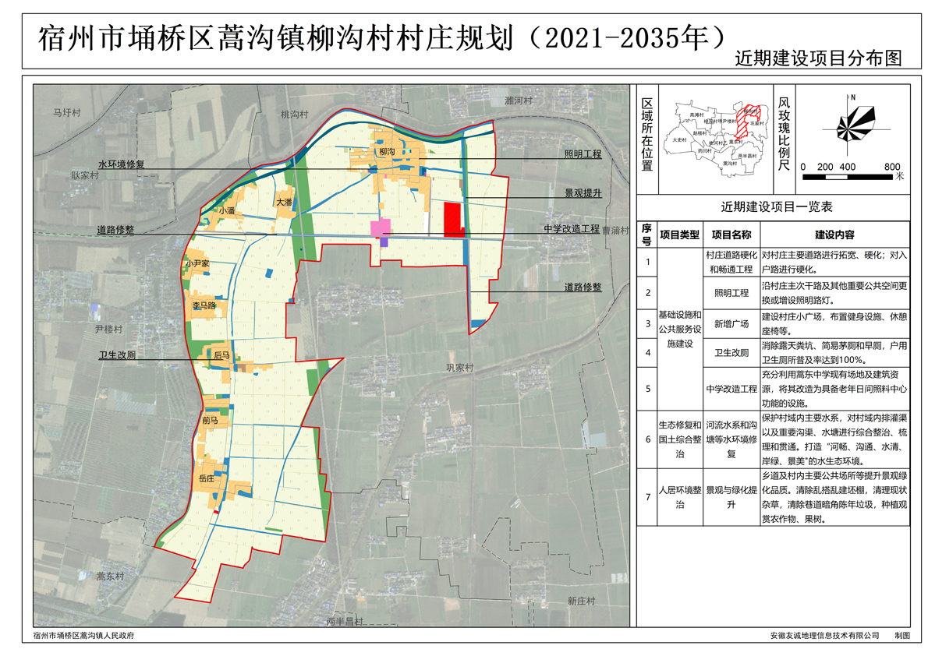Click the 卫生改厕 callout label on map
The height and width of the screenshot is (656, 928).
(x=118, y=354)
